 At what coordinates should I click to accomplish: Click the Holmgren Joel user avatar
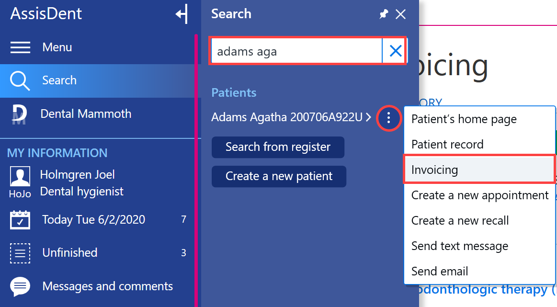pyautogui.click(x=20, y=176)
